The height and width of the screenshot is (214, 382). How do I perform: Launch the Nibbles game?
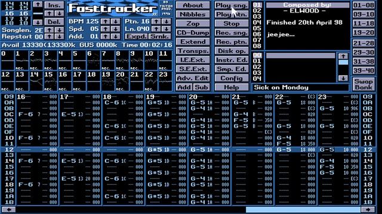[x=193, y=14]
